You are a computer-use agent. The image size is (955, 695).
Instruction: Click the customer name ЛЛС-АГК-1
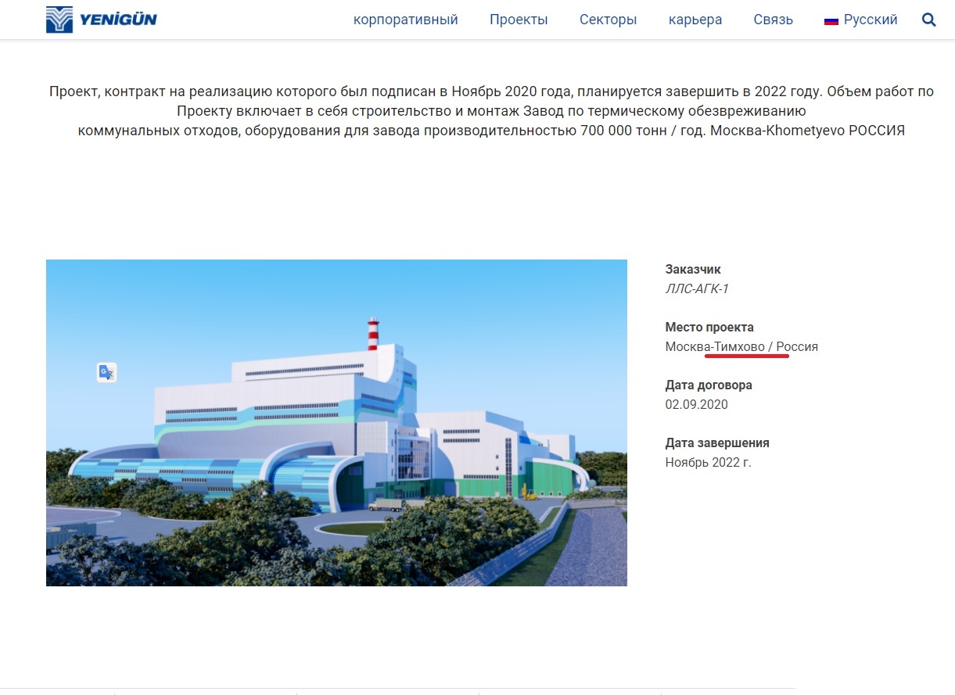[697, 288]
